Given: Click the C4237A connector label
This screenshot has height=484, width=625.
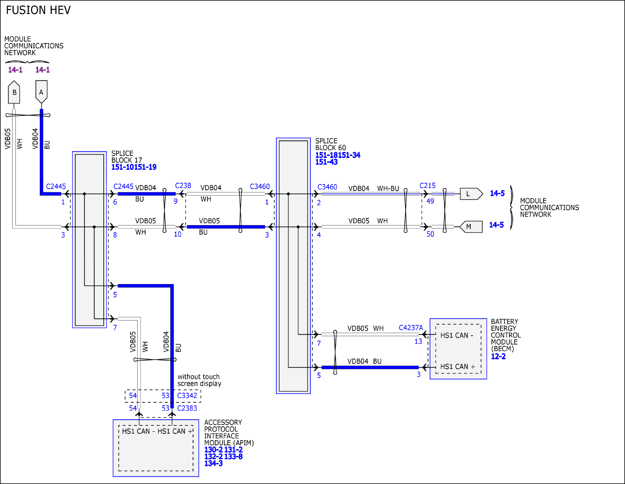Looking at the screenshot, I should tap(411, 328).
